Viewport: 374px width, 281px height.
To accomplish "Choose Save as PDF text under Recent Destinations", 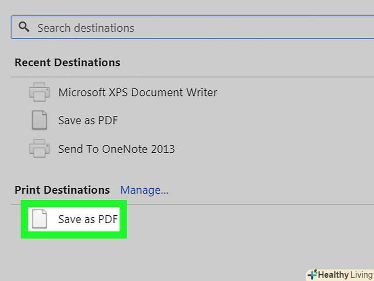I will [88, 121].
